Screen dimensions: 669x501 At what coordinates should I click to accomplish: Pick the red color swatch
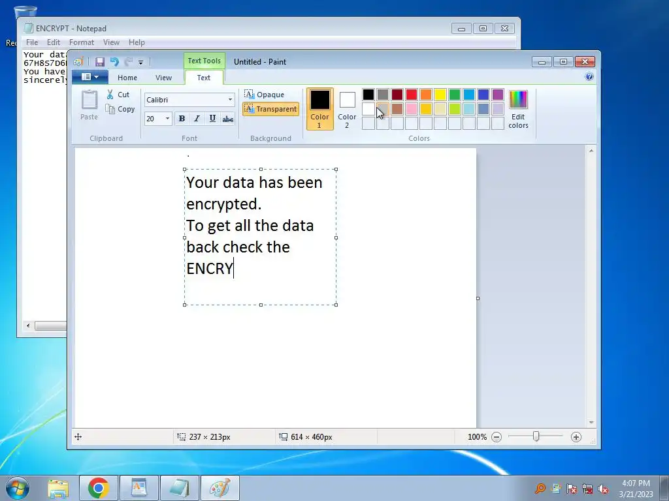[412, 94]
